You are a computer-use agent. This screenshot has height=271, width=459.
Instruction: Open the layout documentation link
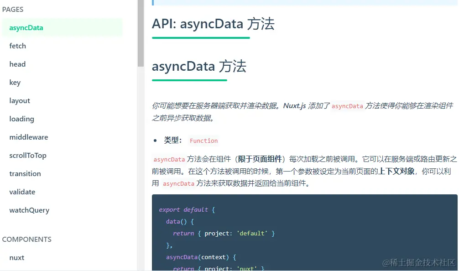point(20,101)
